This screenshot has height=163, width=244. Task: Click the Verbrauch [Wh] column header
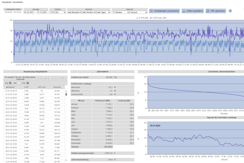102,101
